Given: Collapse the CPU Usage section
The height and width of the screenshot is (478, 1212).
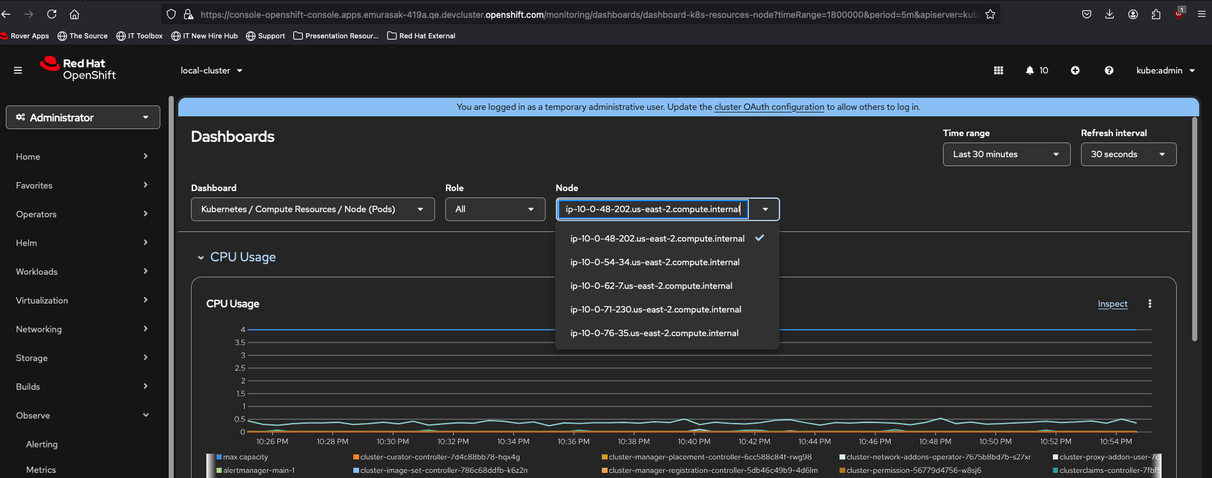Looking at the screenshot, I should coord(201,258).
